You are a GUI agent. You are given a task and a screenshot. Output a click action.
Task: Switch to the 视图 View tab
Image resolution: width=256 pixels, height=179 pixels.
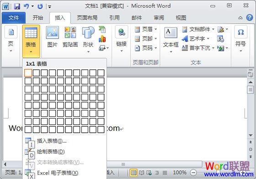(181, 17)
